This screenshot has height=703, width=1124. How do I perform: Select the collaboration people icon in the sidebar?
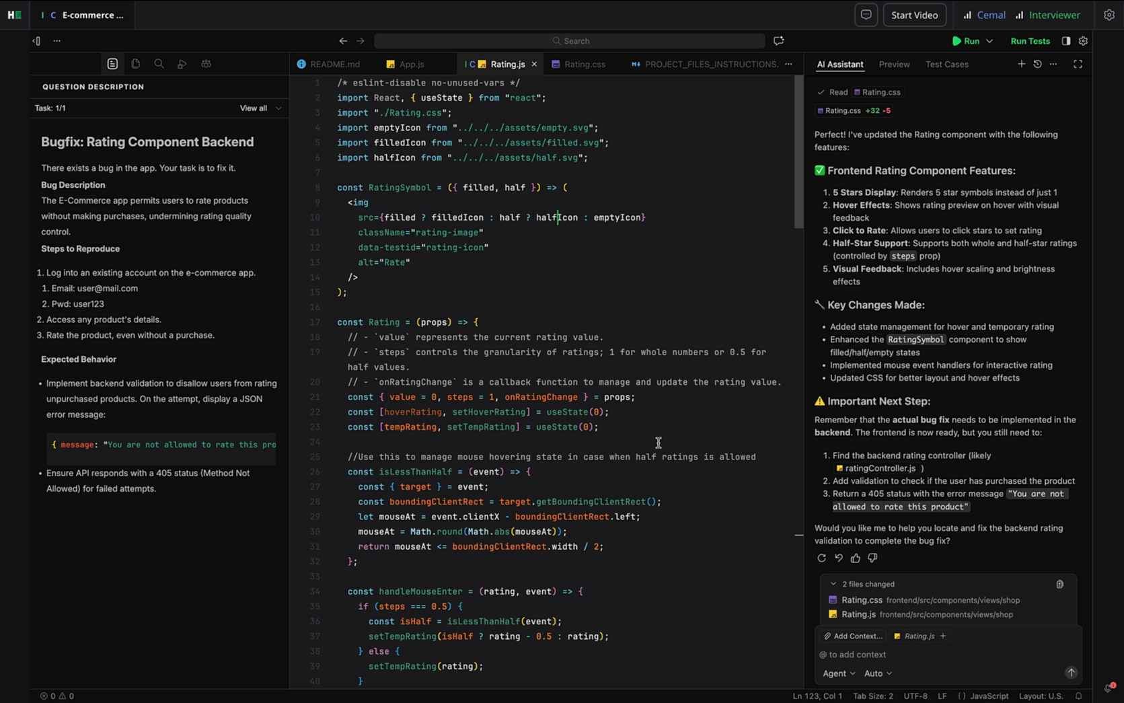click(206, 63)
